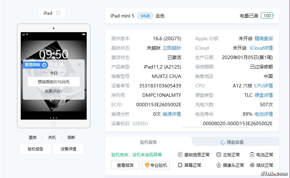Open the 立即越狱 link
The width and height of the screenshot is (290, 178).
tap(172, 48)
